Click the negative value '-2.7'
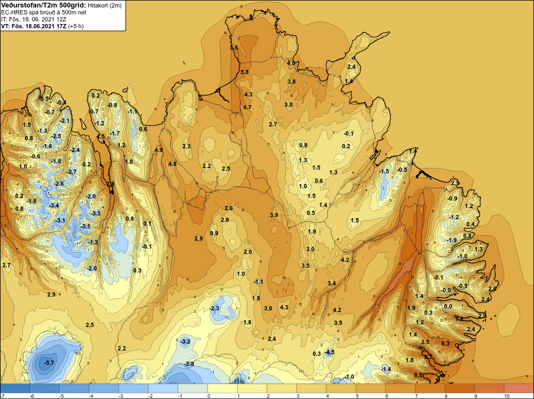534x399 pixels. 72,172
